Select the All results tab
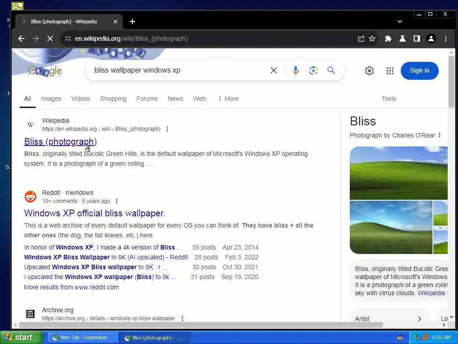 coord(27,99)
